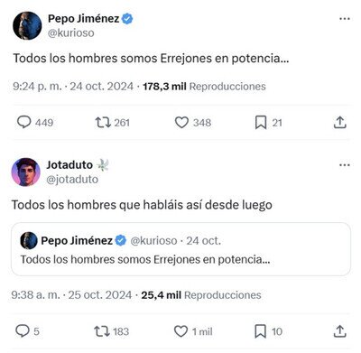Click Jotaduto display name

[x=69, y=165]
